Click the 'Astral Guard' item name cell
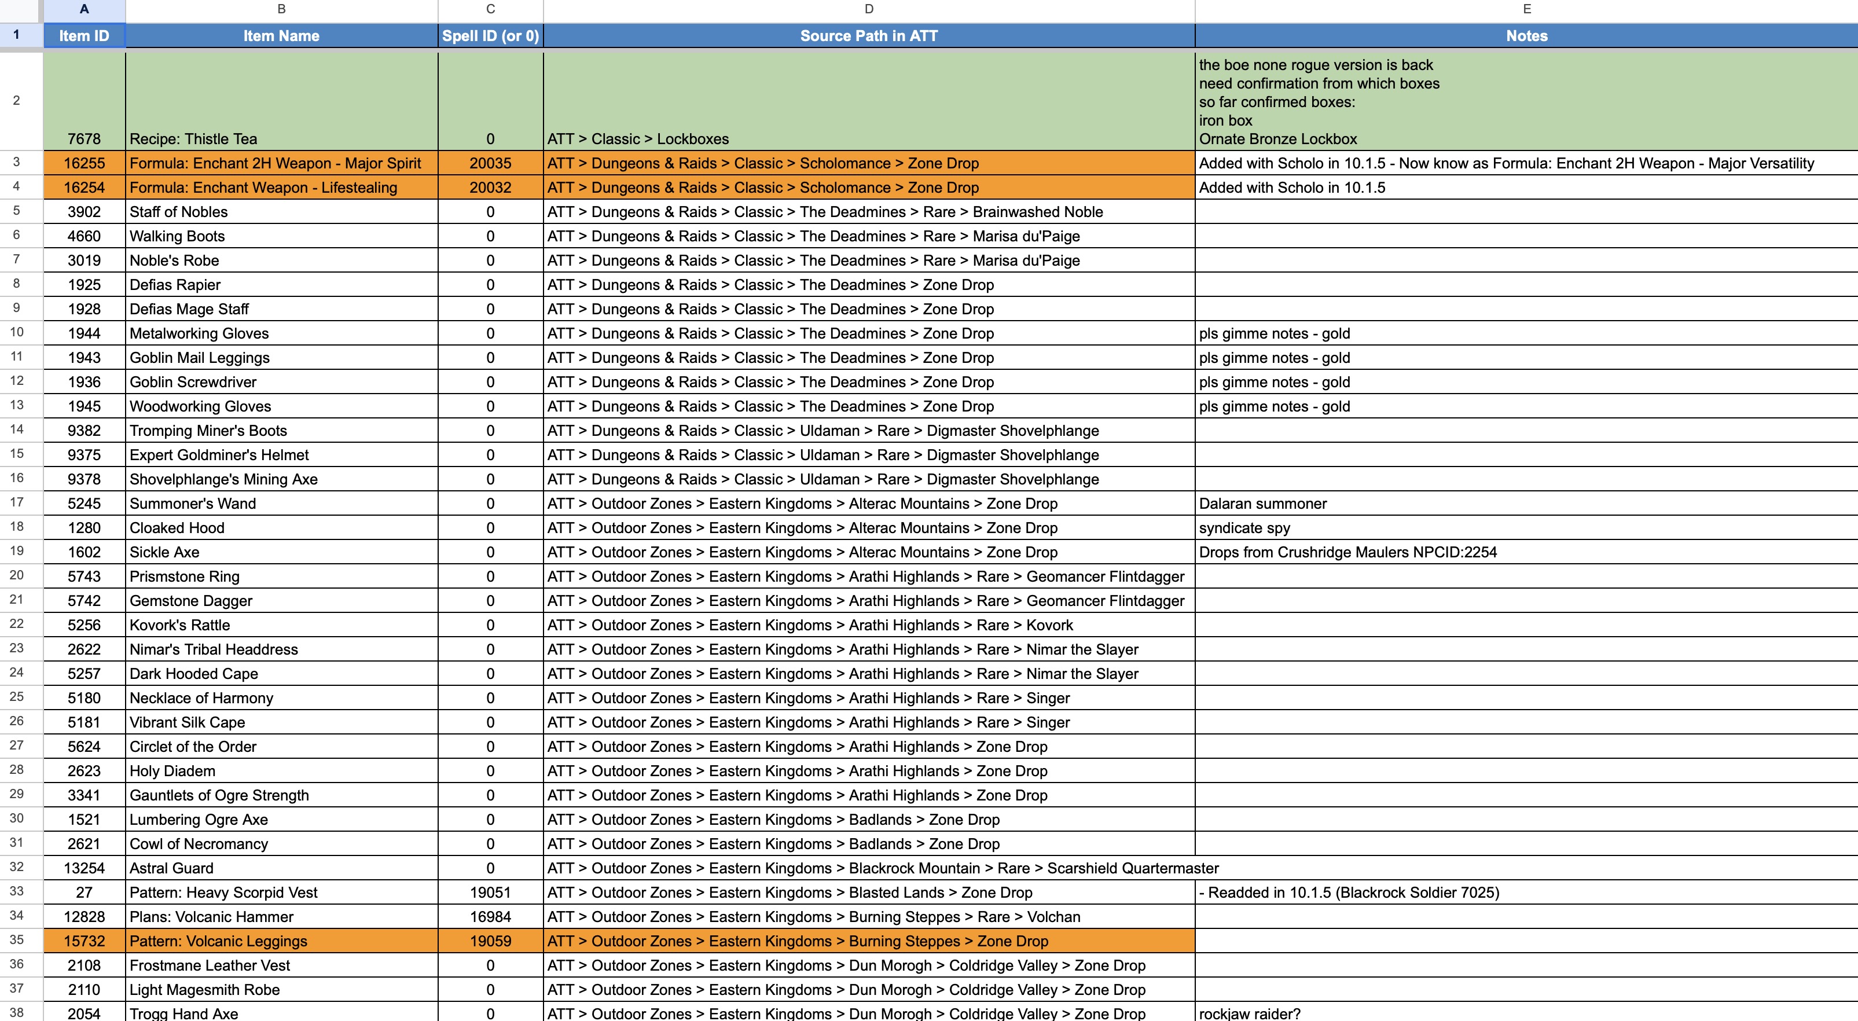The width and height of the screenshot is (1858, 1021). (x=171, y=868)
